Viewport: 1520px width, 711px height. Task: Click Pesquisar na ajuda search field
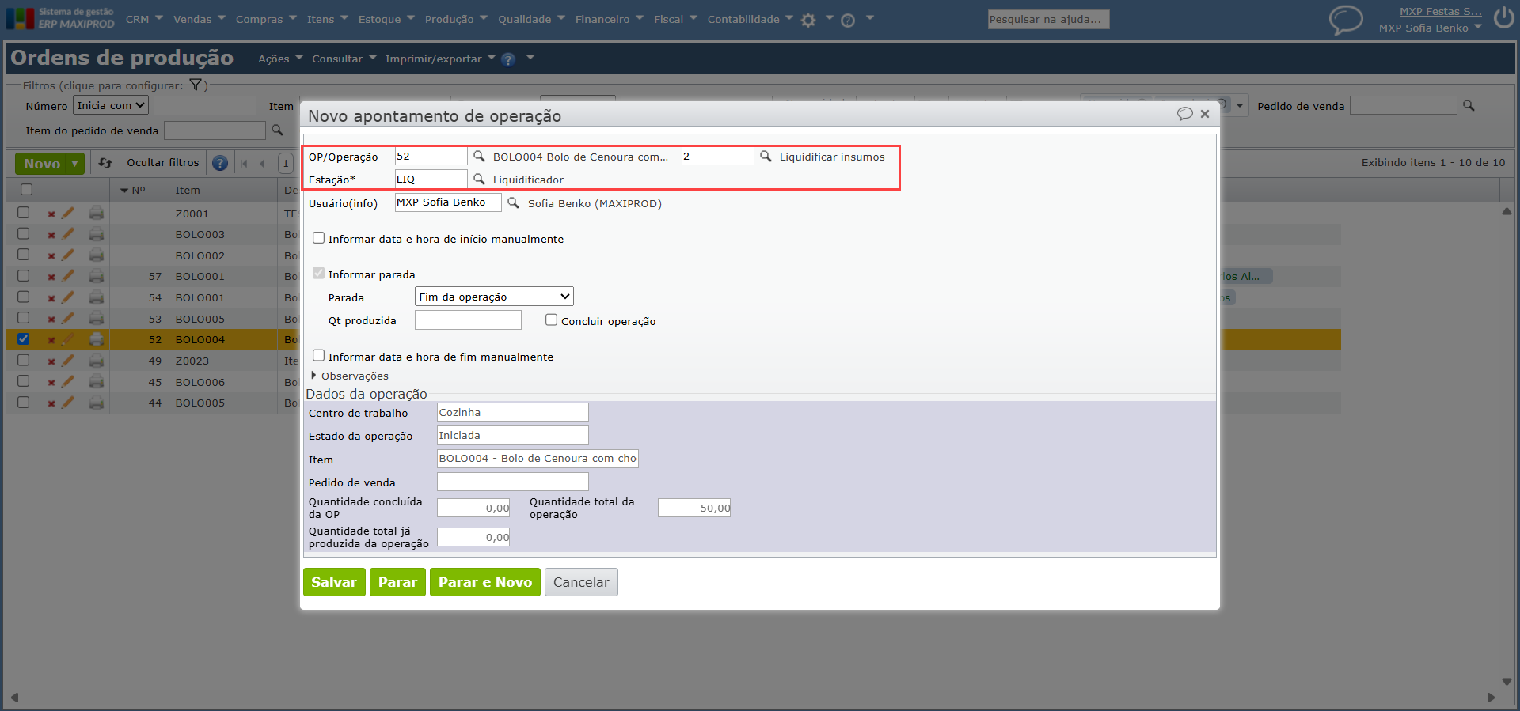(x=1048, y=19)
